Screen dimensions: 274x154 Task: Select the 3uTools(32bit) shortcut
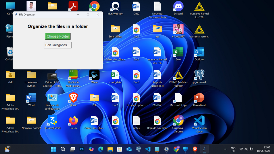[52, 123]
